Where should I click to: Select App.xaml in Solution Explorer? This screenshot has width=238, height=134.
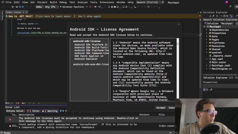click(x=217, y=59)
